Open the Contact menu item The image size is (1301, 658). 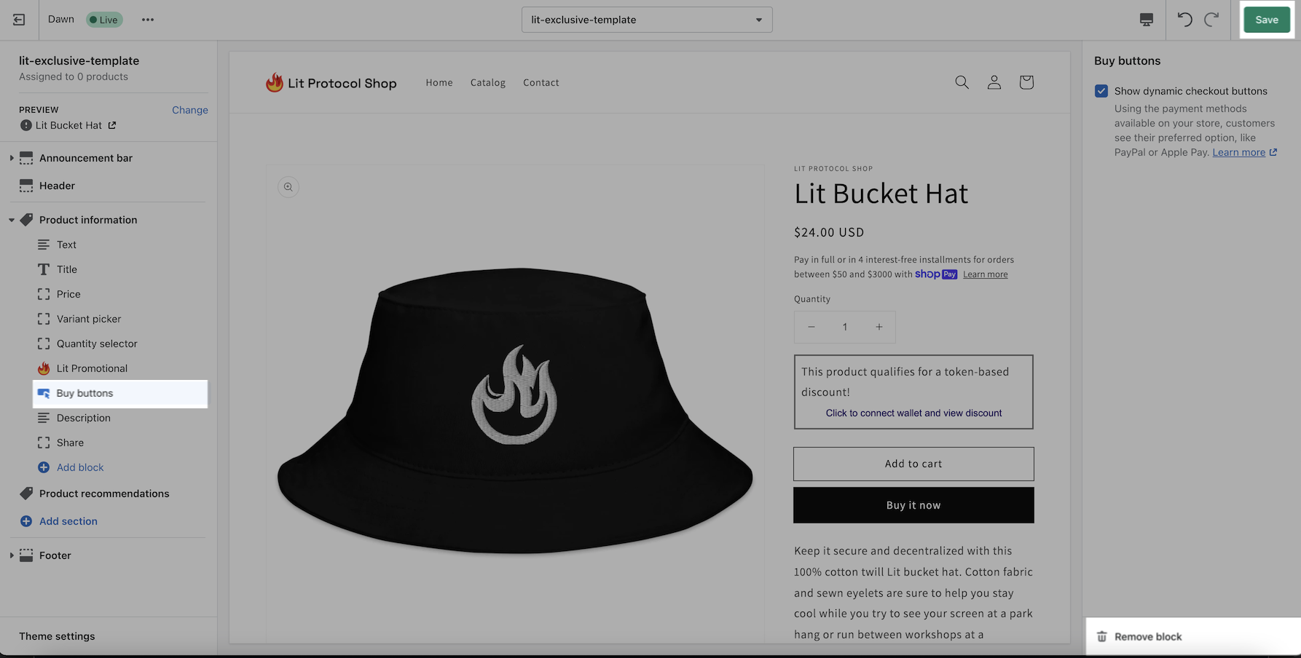click(541, 82)
